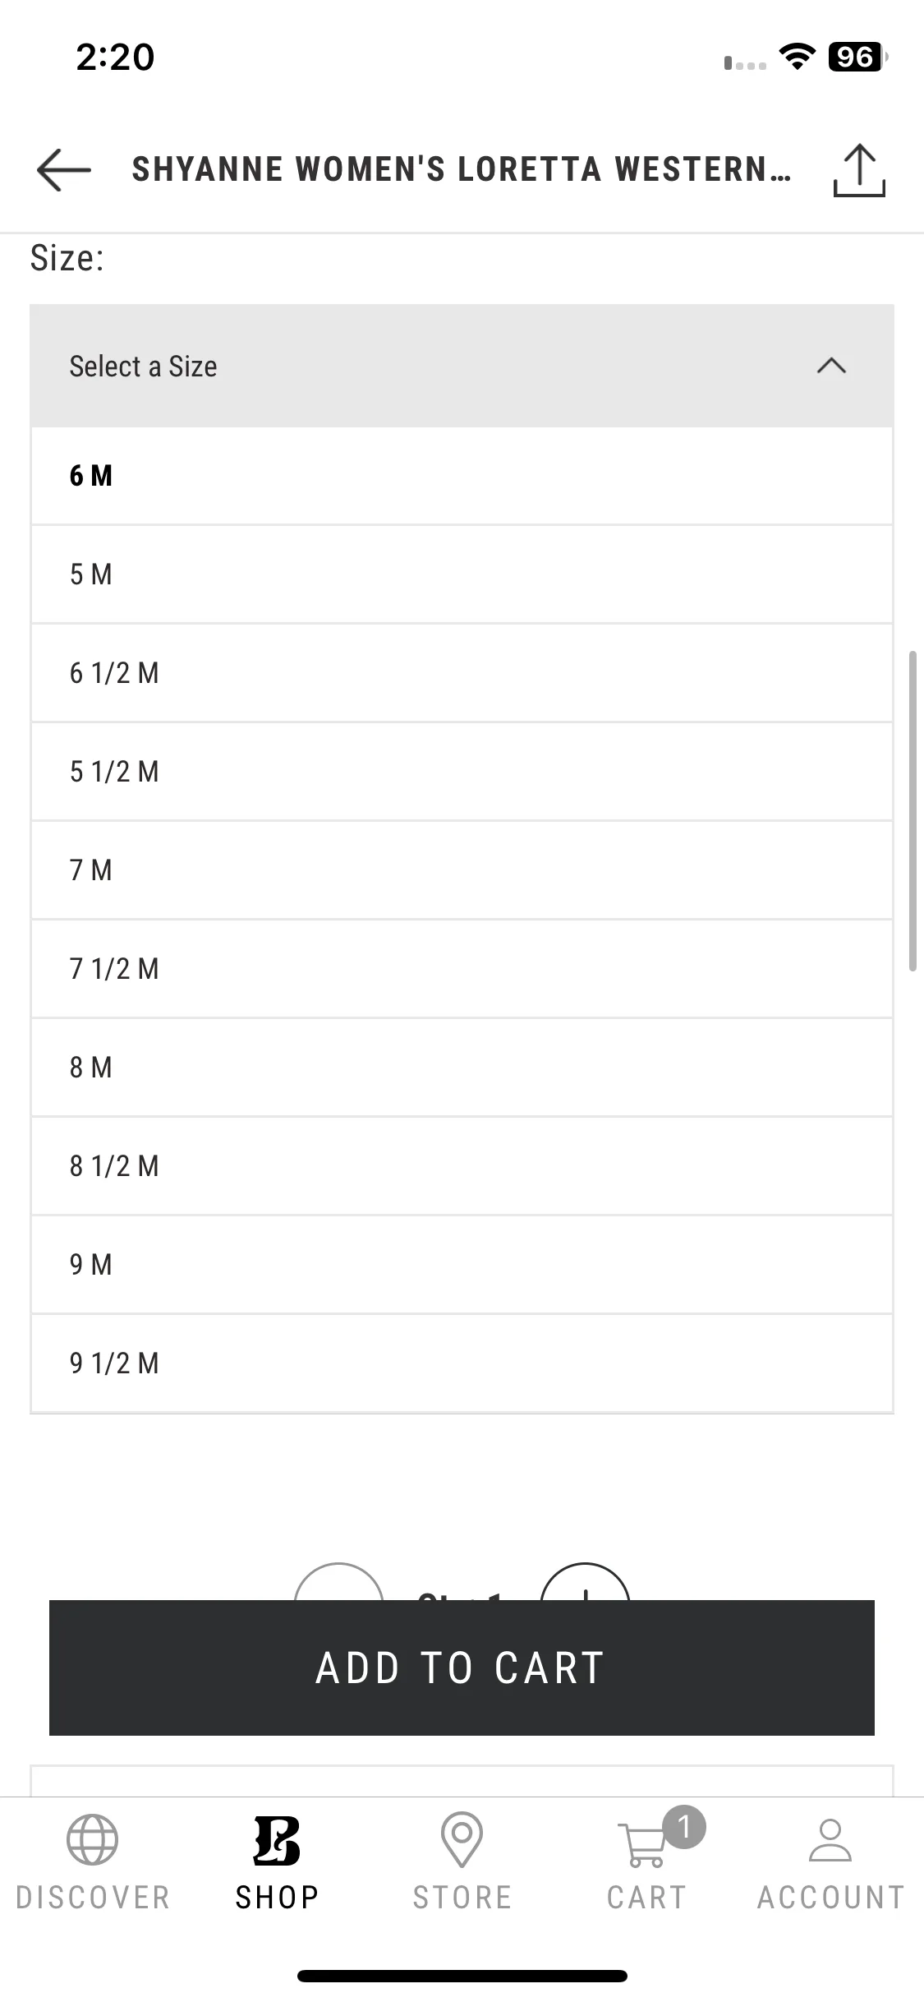The width and height of the screenshot is (924, 2002).
Task: Click the page scrollbar handle
Action: [x=913, y=811]
